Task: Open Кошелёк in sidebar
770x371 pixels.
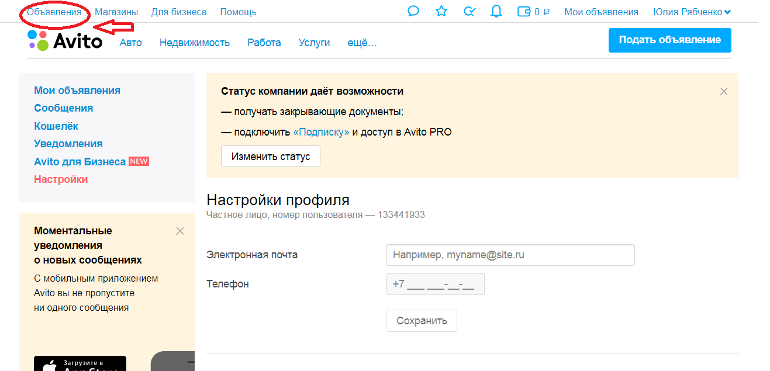Action: pos(56,126)
